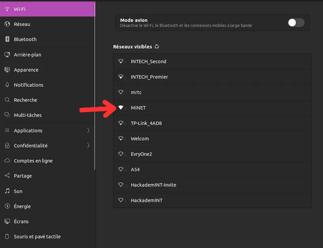This screenshot has height=248, width=323.
Task: Click the Réseau globe icon
Action: pyautogui.click(x=7, y=24)
